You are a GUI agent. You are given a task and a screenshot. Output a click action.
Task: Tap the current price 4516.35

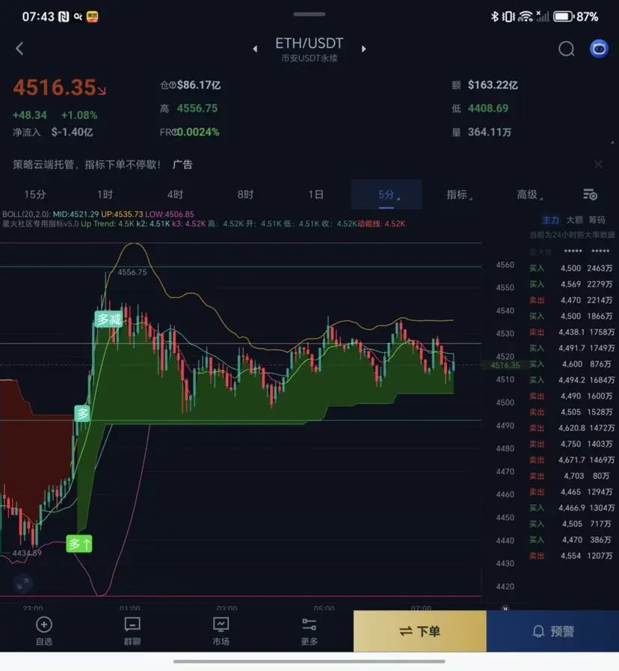point(55,88)
